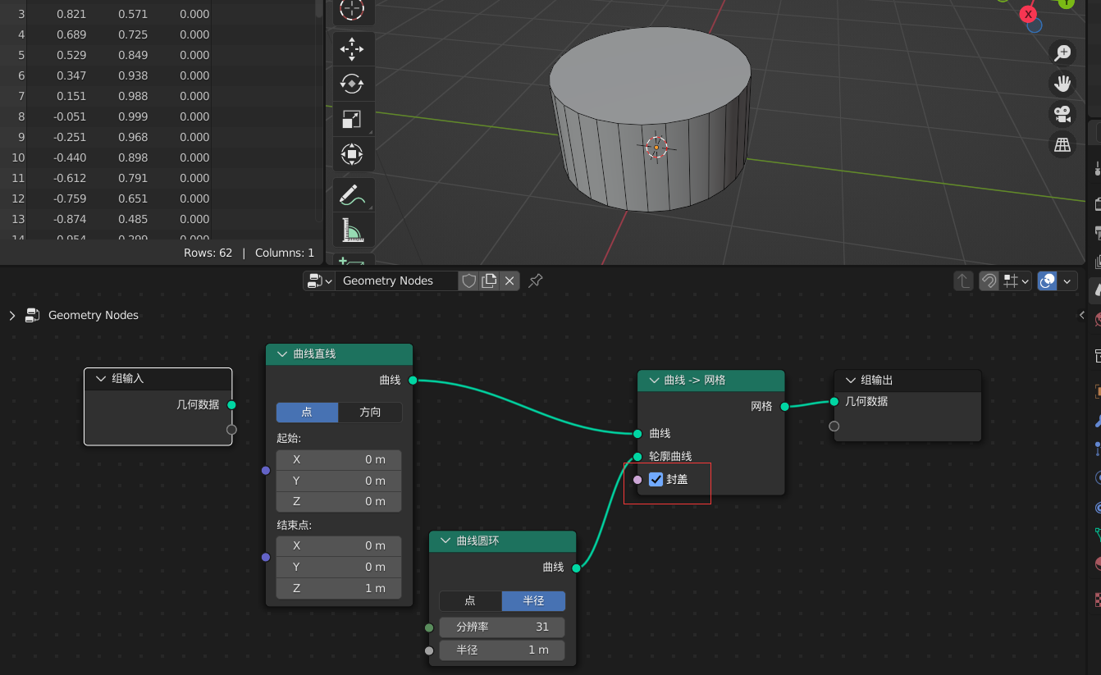This screenshot has height=675, width=1101.
Task: Click the viewport zoom magnifier icon
Action: [1062, 52]
